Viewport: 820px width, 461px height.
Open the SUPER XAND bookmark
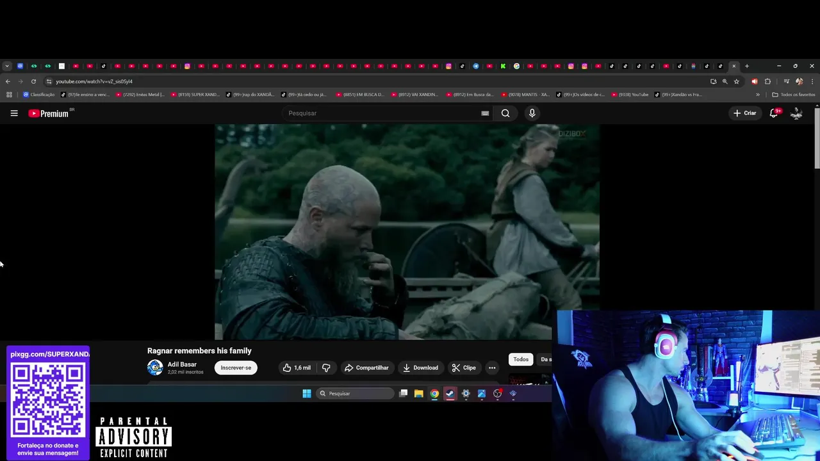point(195,95)
